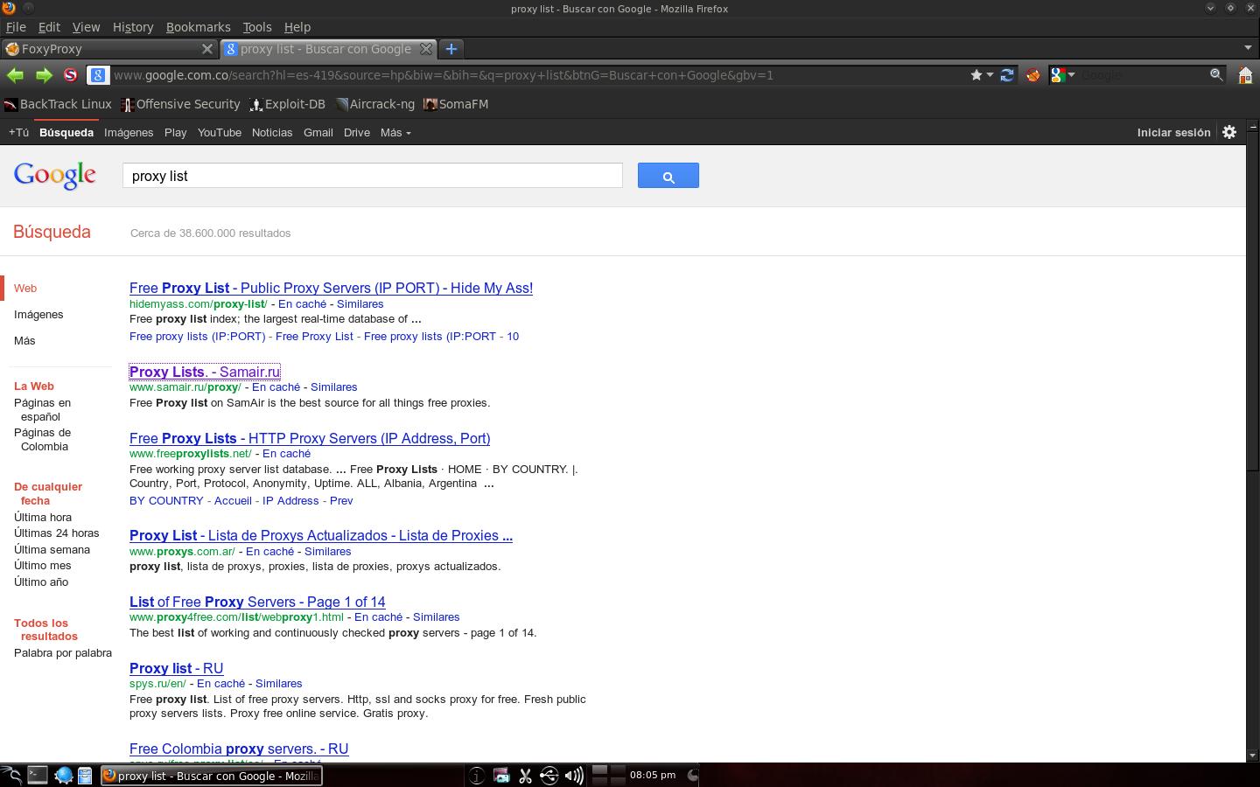Open the Edit menu
This screenshot has width=1260, height=787.
[49, 27]
